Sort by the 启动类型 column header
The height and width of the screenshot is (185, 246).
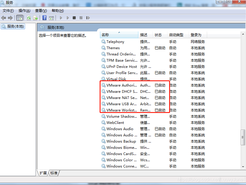pyautogui.click(x=178, y=35)
